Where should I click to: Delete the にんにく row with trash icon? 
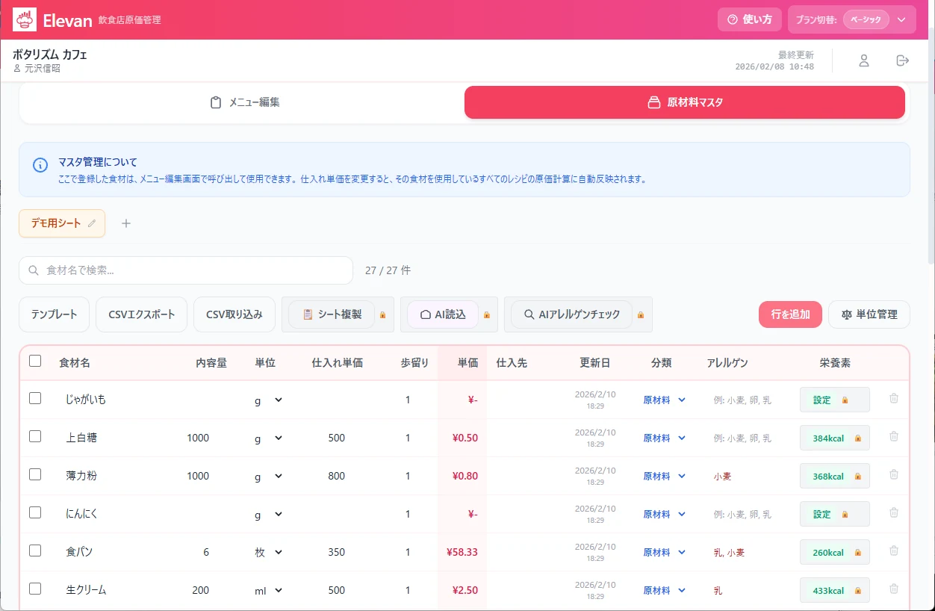pyautogui.click(x=894, y=513)
